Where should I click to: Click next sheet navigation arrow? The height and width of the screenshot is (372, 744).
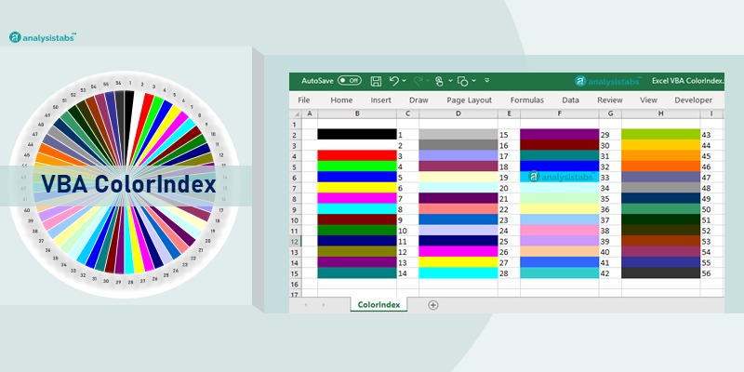[324, 305]
